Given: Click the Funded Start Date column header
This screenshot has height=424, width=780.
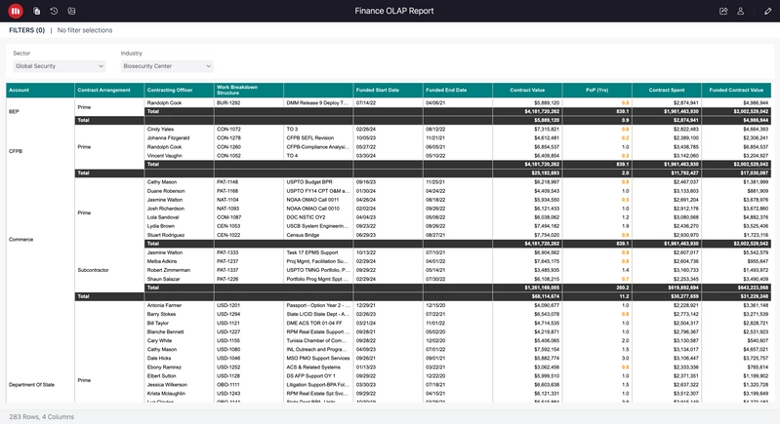Looking at the screenshot, I should coord(378,90).
